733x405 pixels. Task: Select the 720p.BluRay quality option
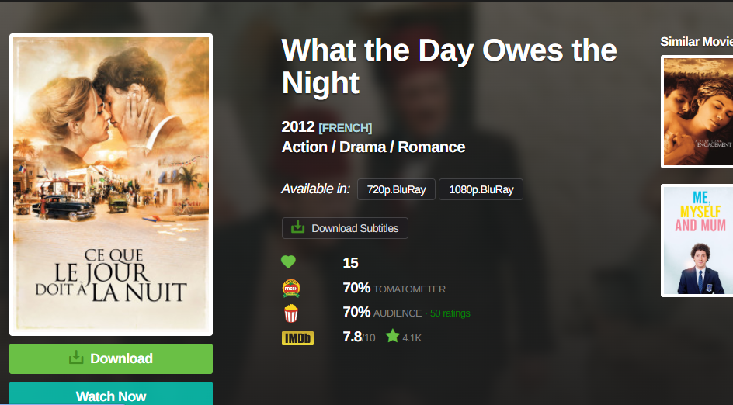396,189
